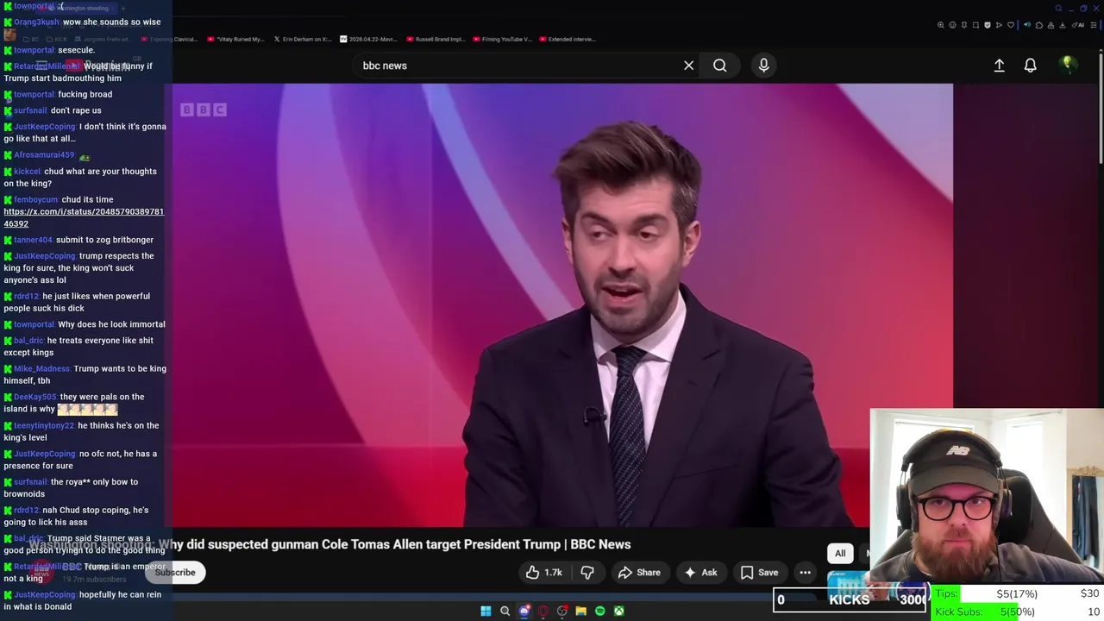Click the send/flow arrow icon
Viewport: 1104px width, 621px height.
(999, 25)
